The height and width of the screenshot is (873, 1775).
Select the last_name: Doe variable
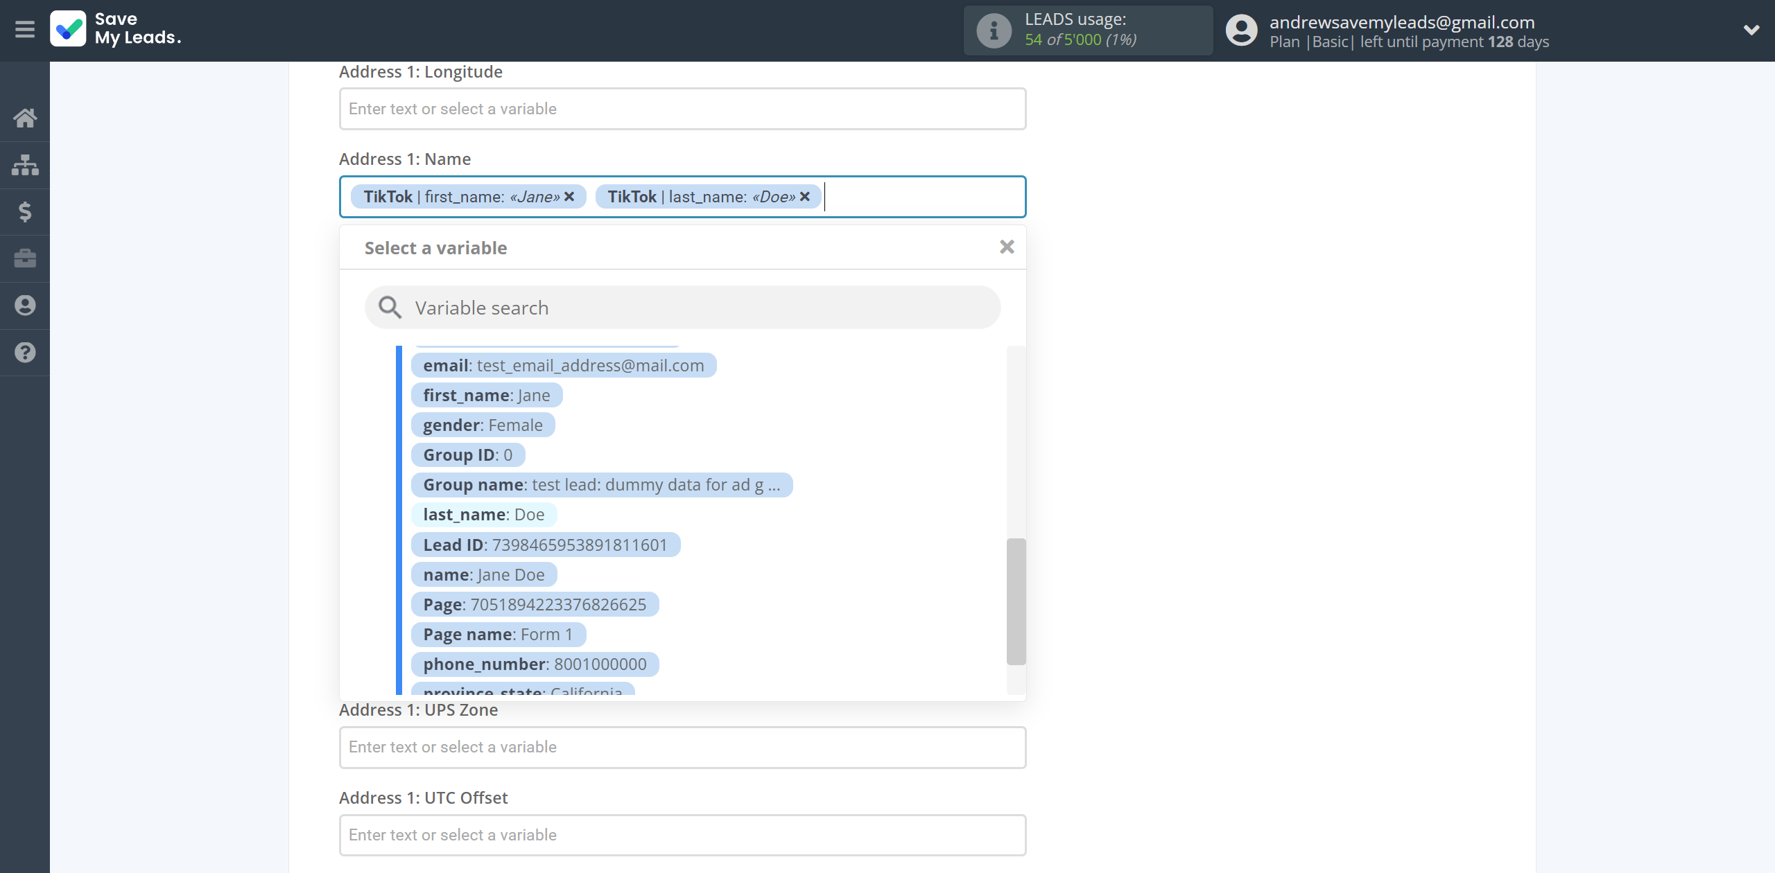coord(484,515)
